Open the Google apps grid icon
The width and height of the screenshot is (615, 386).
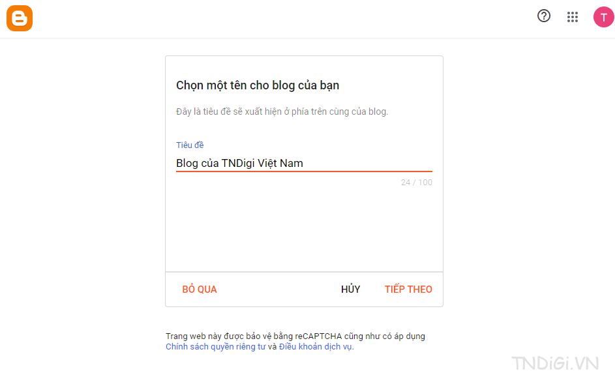572,17
